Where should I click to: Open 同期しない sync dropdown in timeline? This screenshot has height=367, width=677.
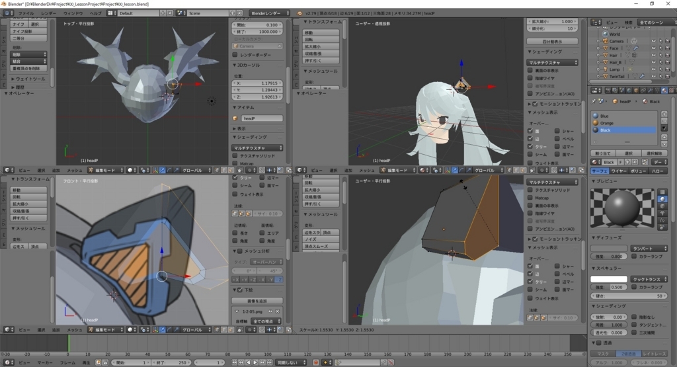point(292,362)
